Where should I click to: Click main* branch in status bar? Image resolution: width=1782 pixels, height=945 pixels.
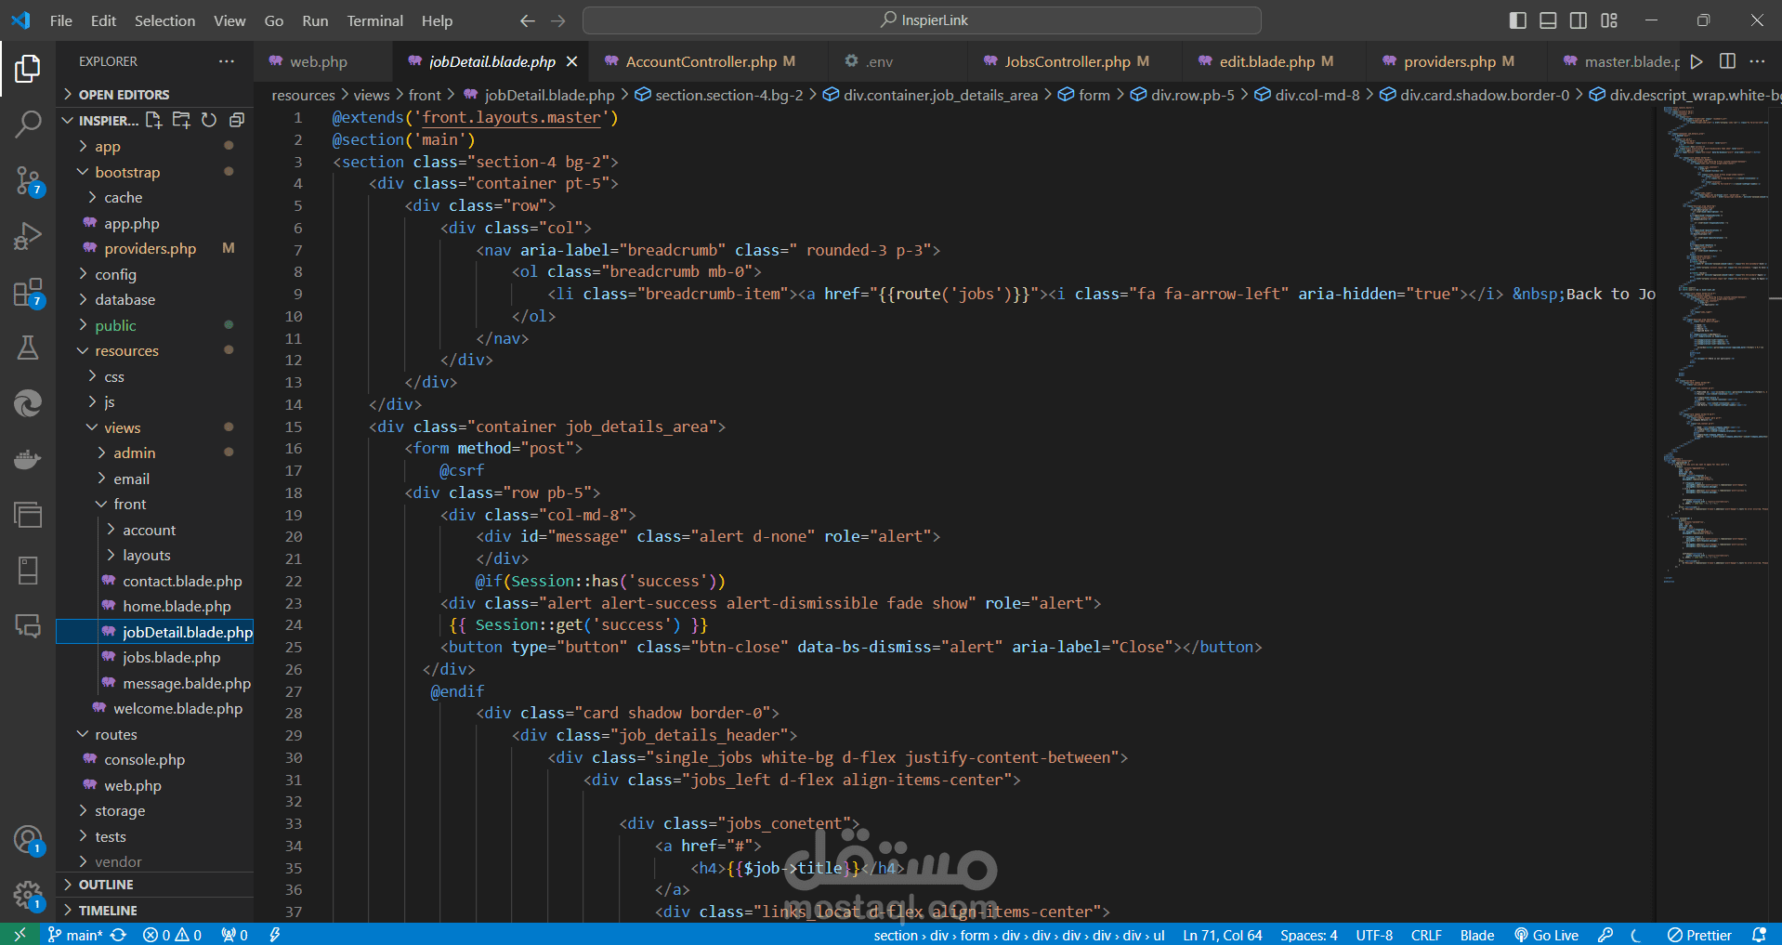click(75, 935)
